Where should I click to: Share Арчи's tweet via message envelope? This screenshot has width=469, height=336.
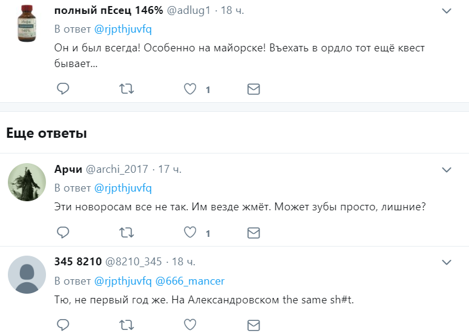click(254, 233)
